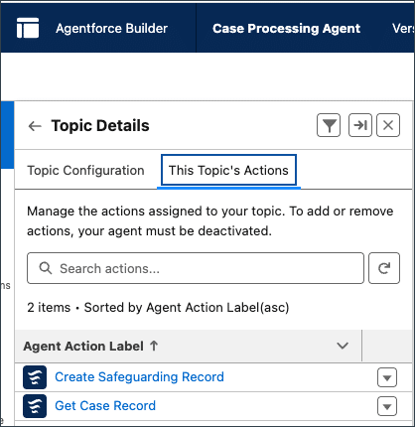The height and width of the screenshot is (427, 415).
Task: Open the filter funnel icon
Action: (329, 125)
